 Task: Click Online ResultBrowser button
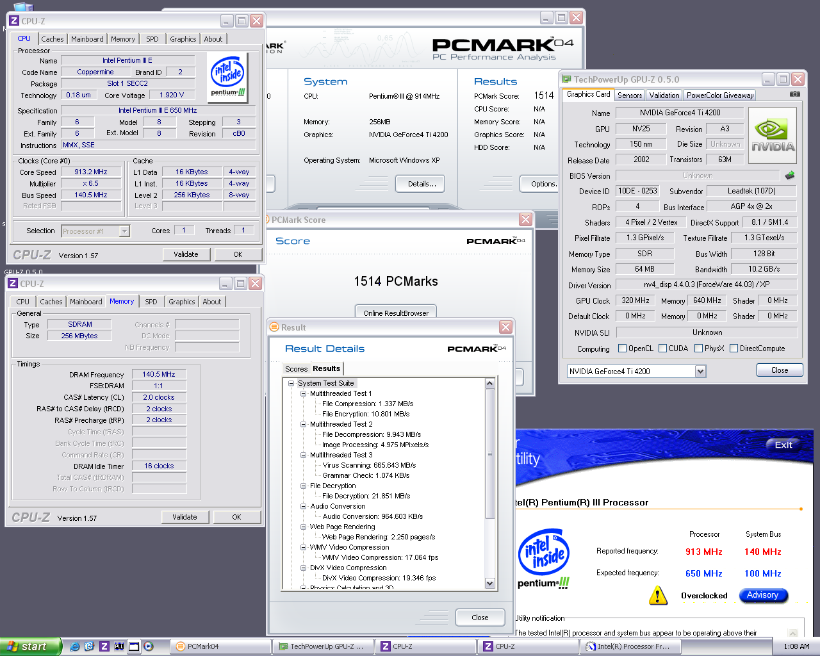pos(396,313)
